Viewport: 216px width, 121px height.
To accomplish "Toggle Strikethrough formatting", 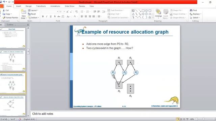I will coord(59,16).
